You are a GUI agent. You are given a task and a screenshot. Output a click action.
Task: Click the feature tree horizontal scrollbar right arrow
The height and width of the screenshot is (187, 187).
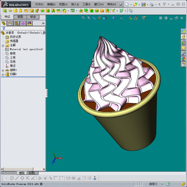(44, 169)
